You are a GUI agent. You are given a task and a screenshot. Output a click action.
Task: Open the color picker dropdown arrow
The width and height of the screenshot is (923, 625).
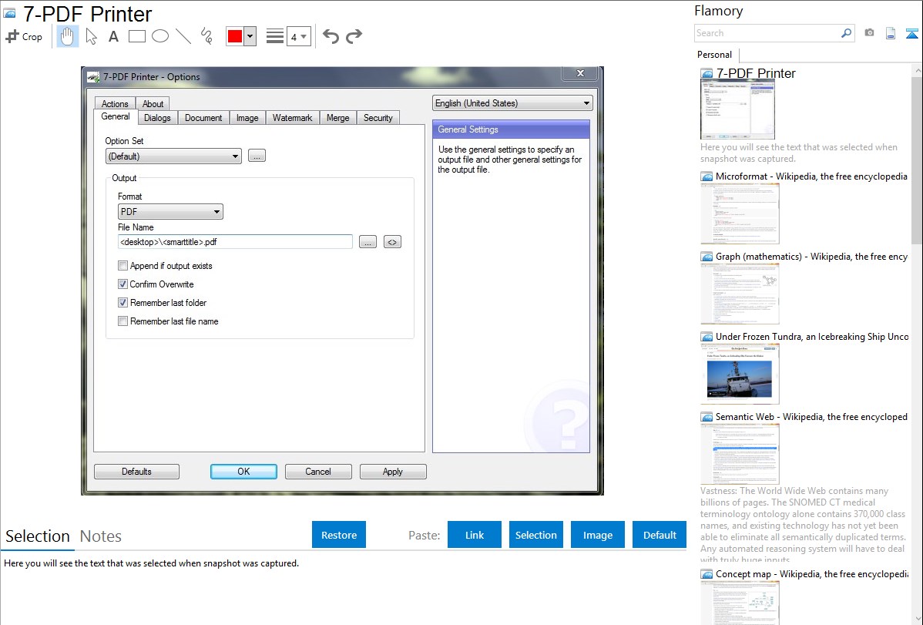tap(250, 36)
